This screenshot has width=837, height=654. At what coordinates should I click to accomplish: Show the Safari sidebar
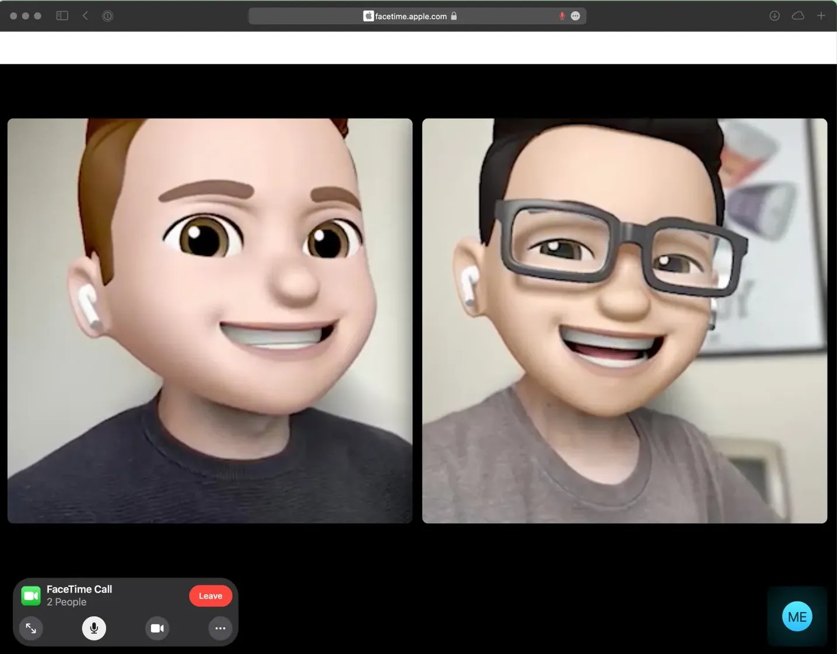[x=62, y=16]
